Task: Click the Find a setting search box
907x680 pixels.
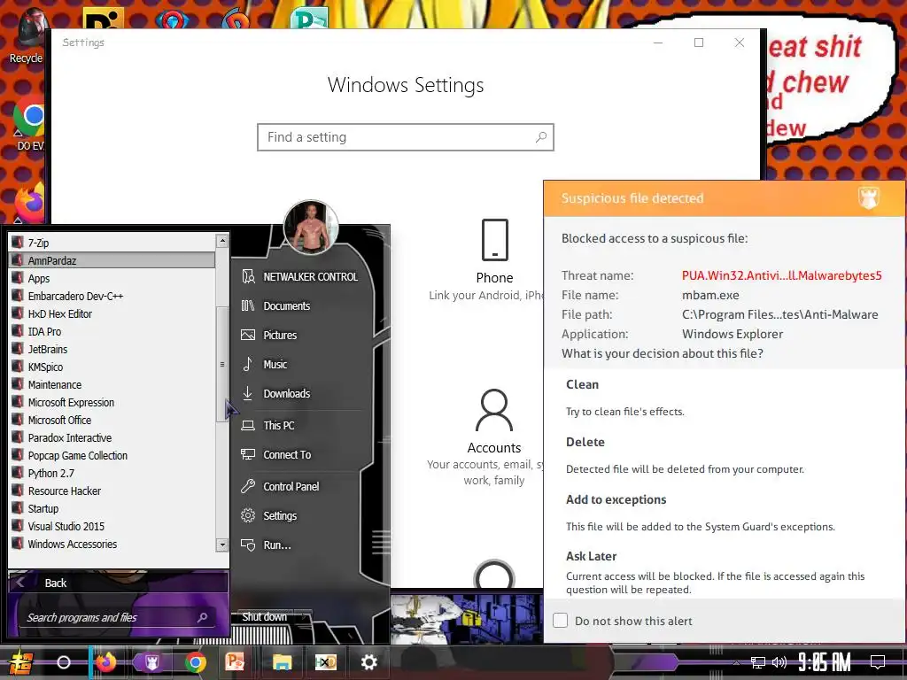Action: pyautogui.click(x=406, y=137)
